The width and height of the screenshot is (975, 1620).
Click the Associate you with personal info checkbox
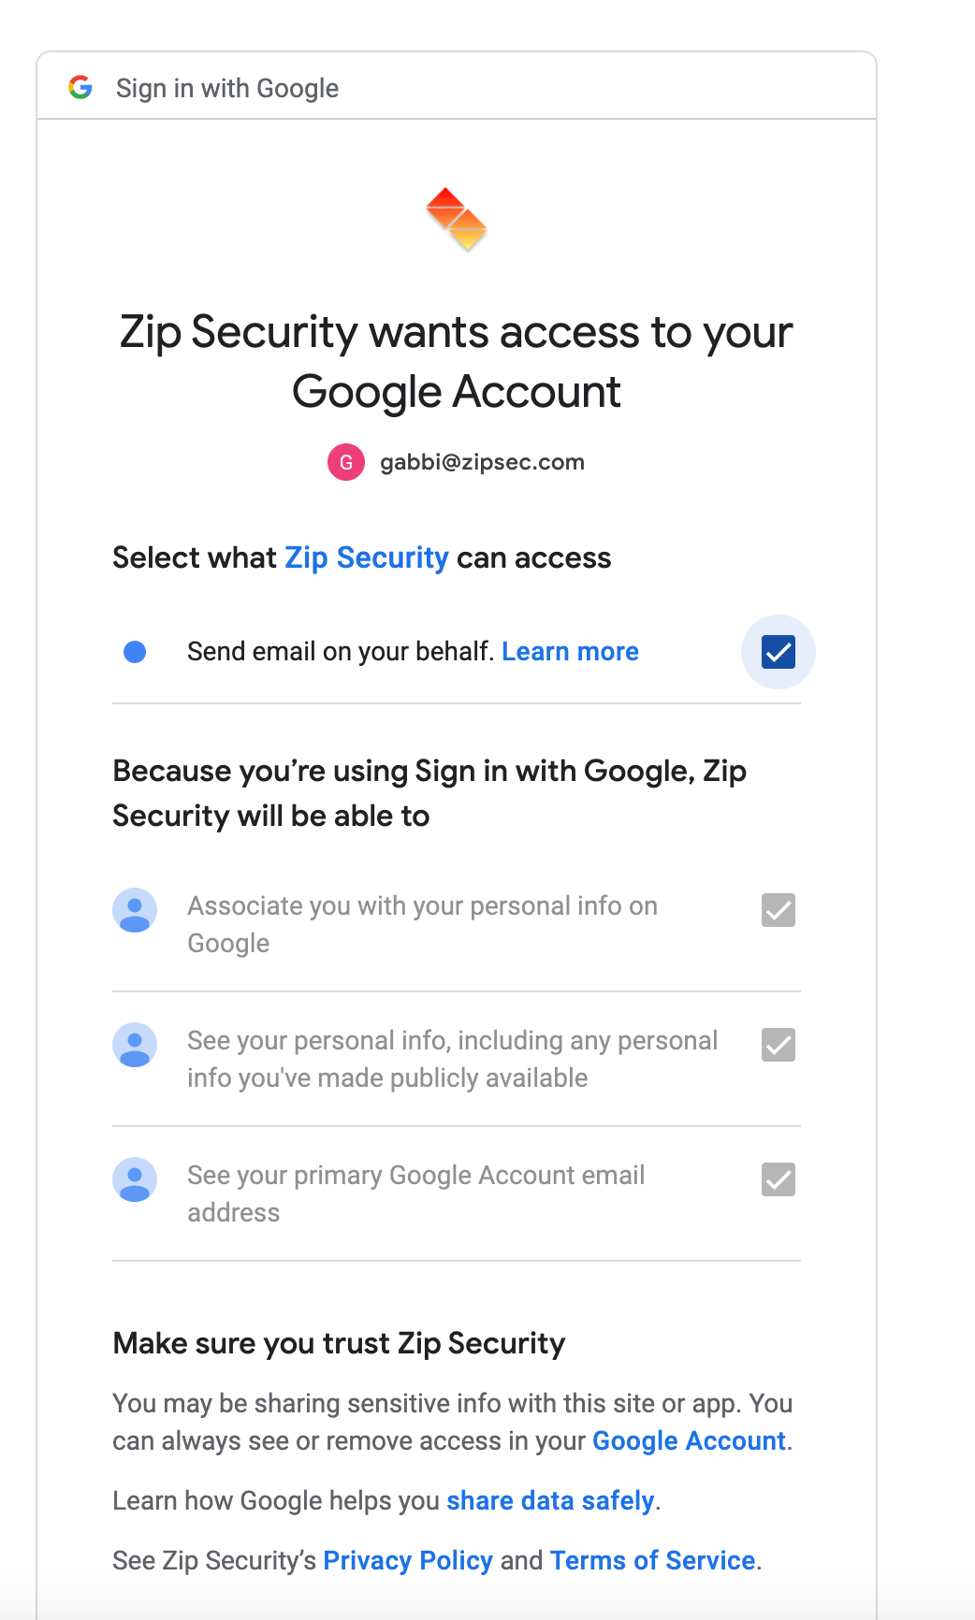click(x=779, y=910)
